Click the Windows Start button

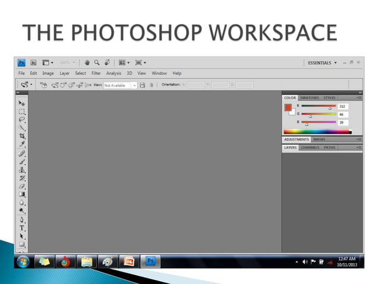pyautogui.click(x=23, y=262)
